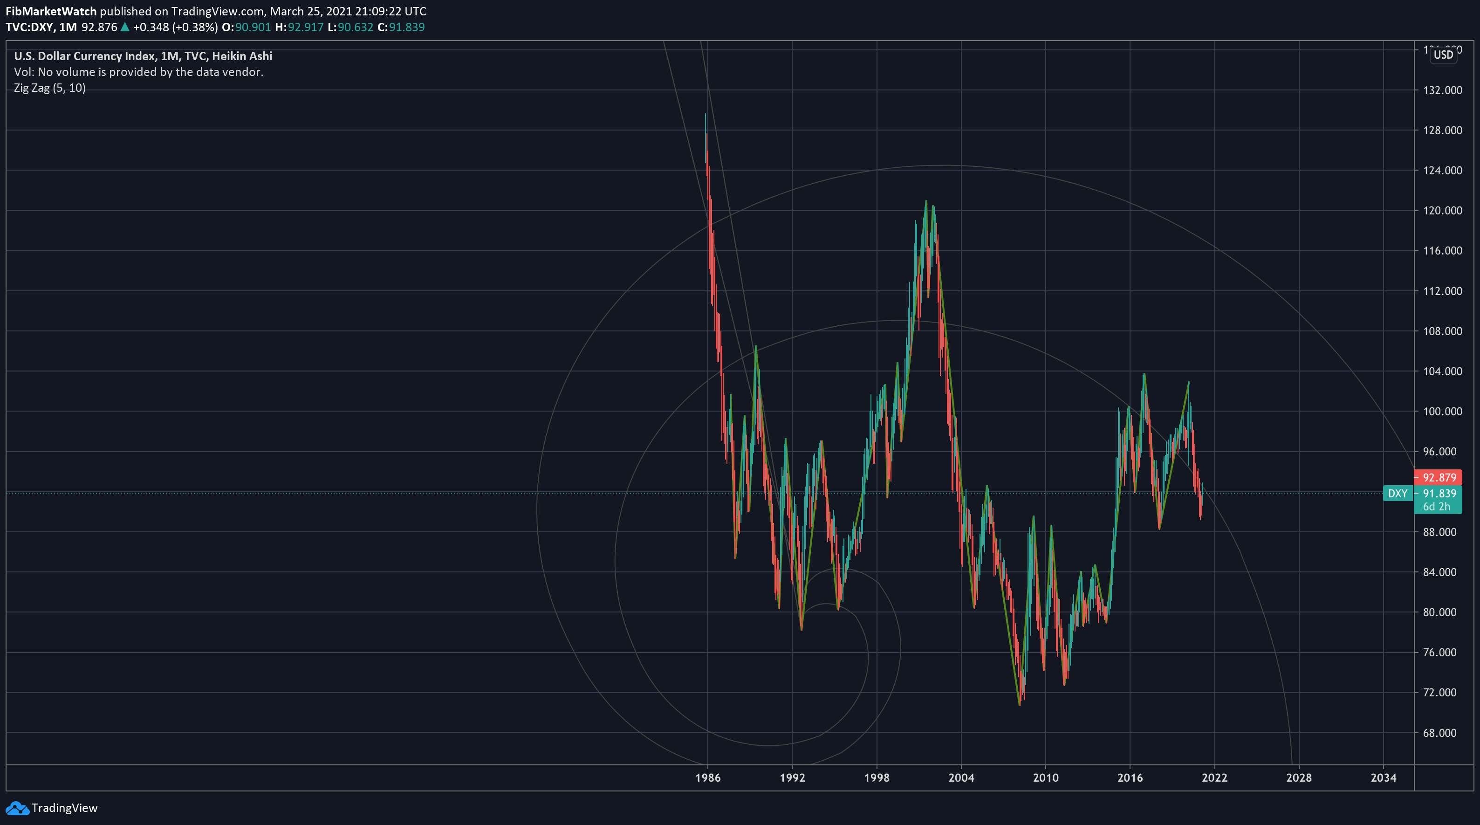Click the 72.000 price axis label

coord(1440,692)
